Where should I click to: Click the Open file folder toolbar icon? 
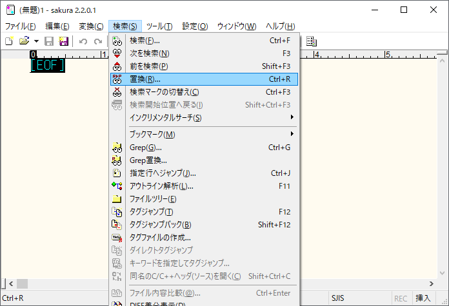coord(25,41)
